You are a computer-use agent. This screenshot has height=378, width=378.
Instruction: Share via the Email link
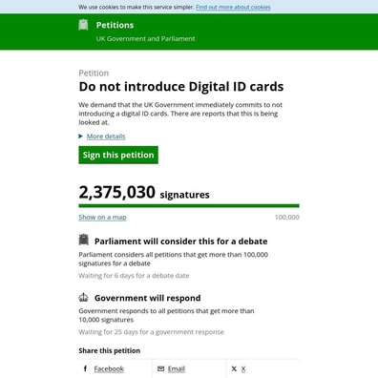(177, 368)
